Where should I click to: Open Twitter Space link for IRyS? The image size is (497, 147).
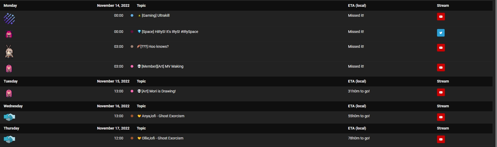click(x=441, y=33)
